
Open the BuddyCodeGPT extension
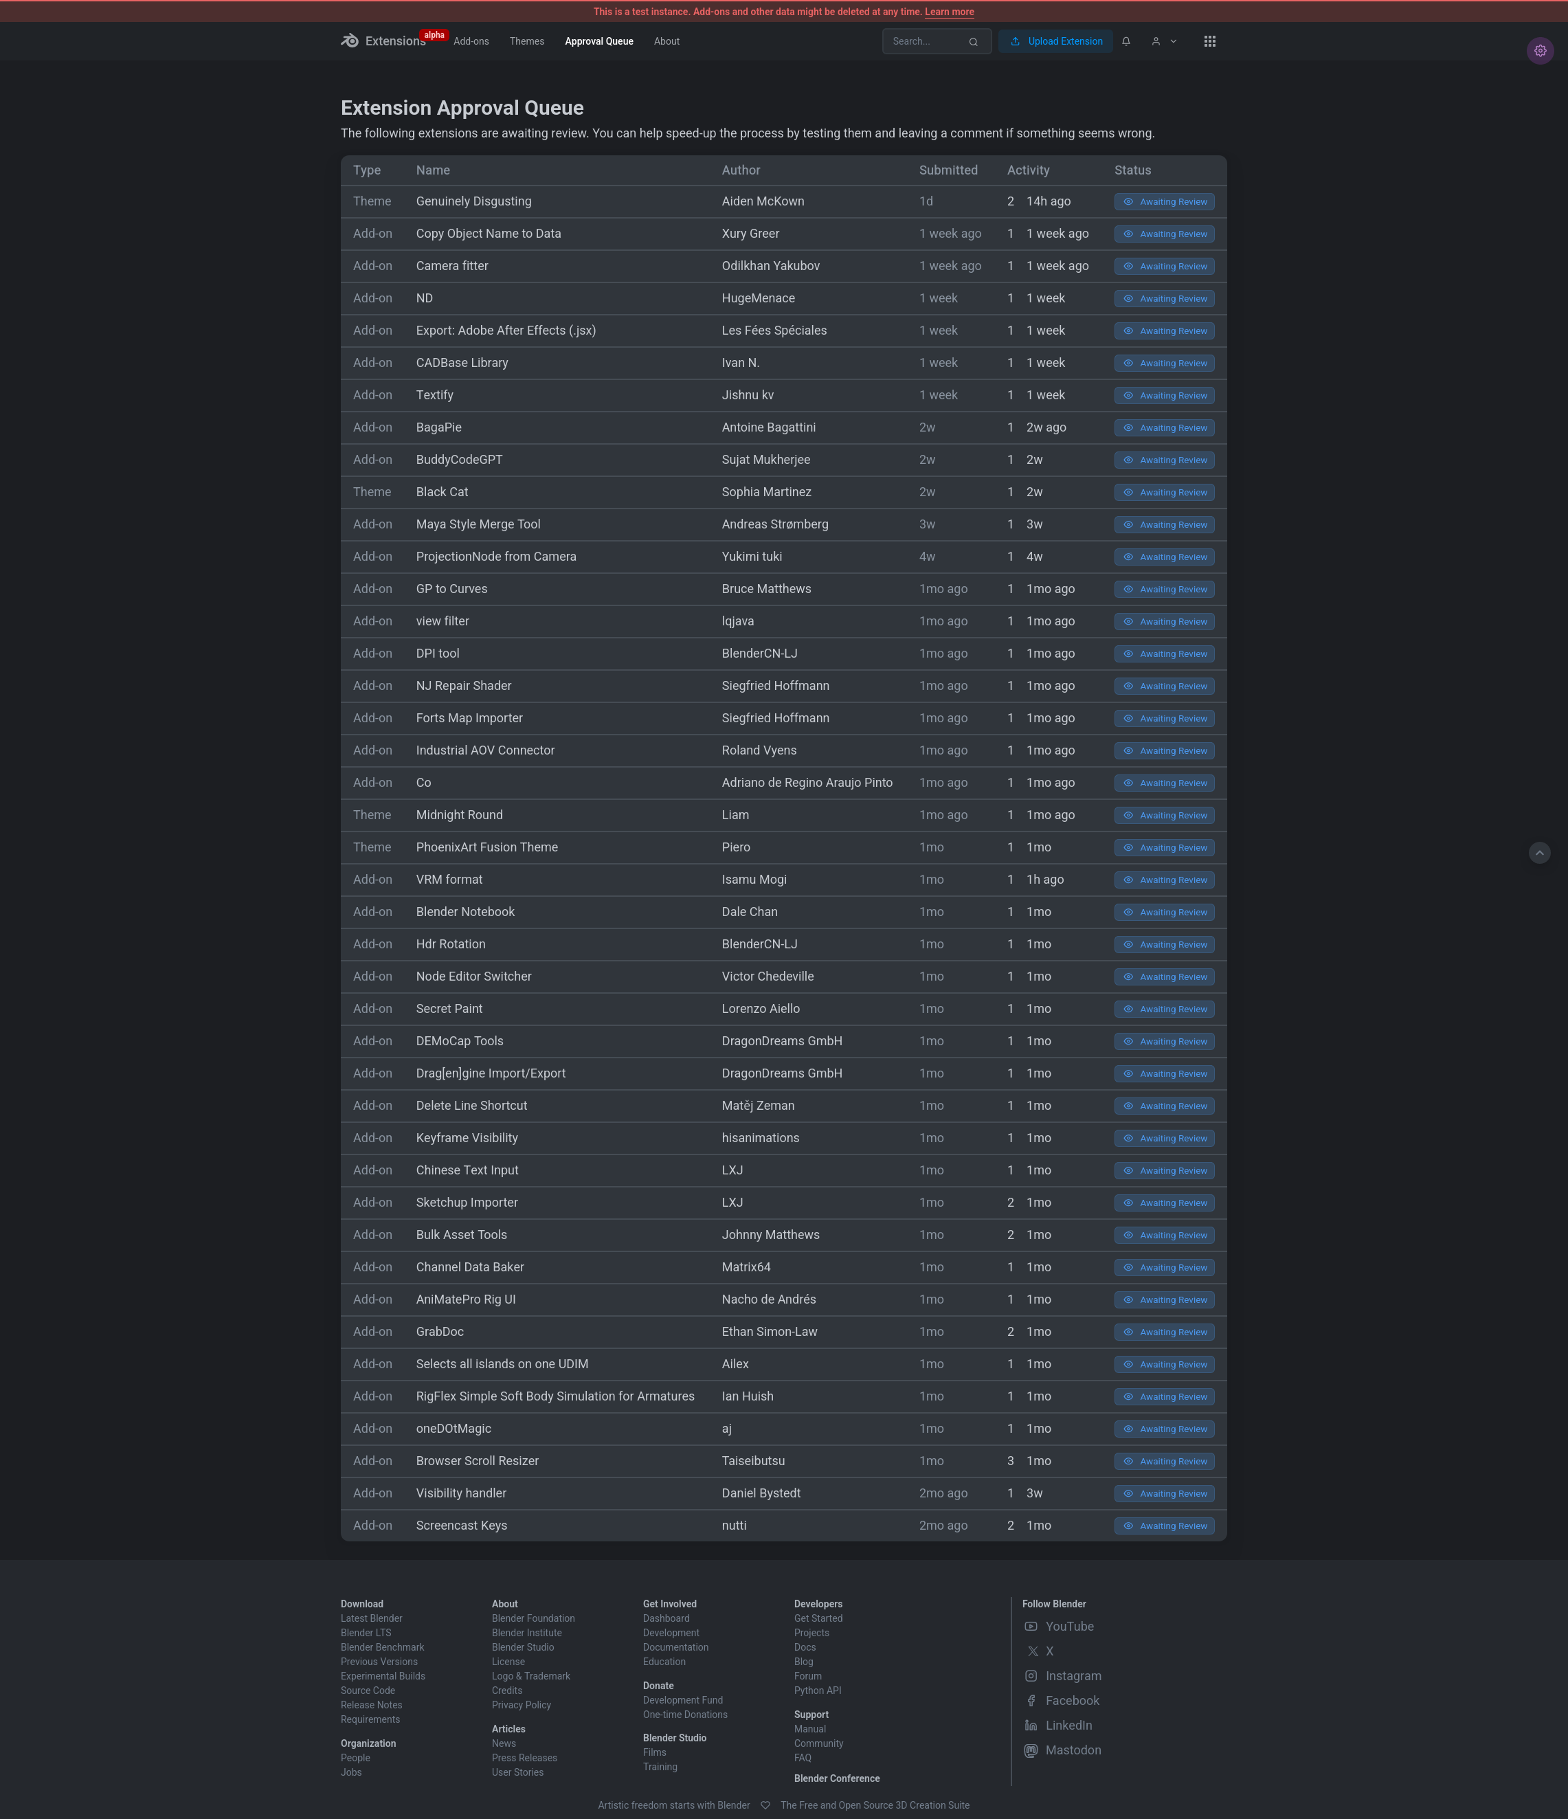pos(459,460)
